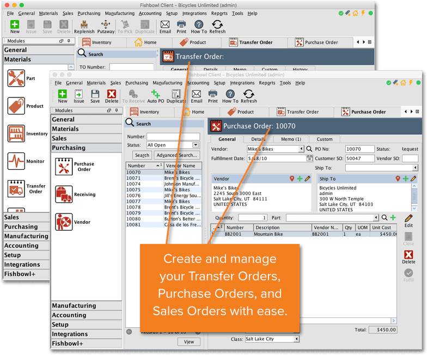
Task: Open the Status All Open dropdown
Action: pos(196,145)
